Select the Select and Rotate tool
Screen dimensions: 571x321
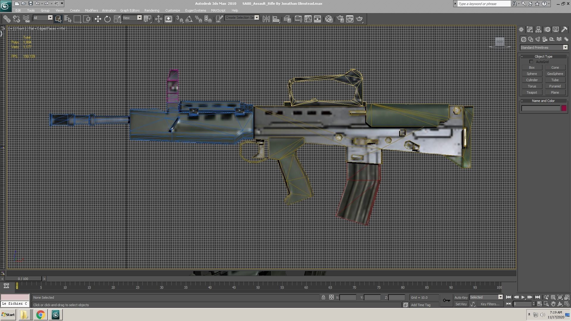pos(107,19)
